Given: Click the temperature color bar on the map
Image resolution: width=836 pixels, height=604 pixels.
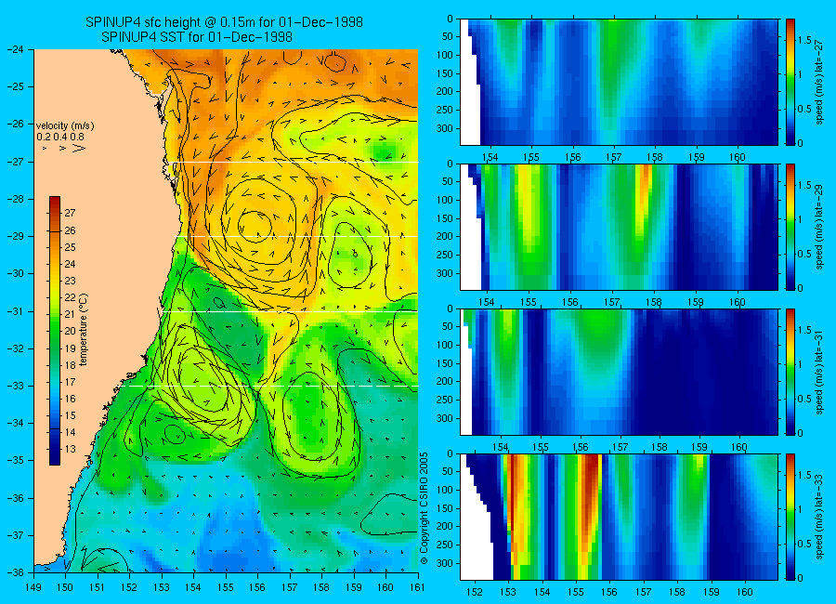Looking at the screenshot, I should coord(55,331).
